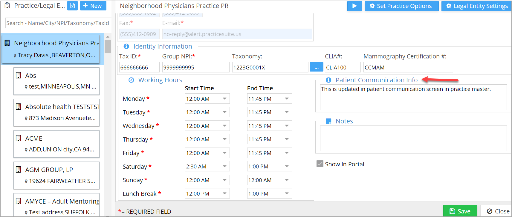Open Legal Entity Settings

[477, 6]
